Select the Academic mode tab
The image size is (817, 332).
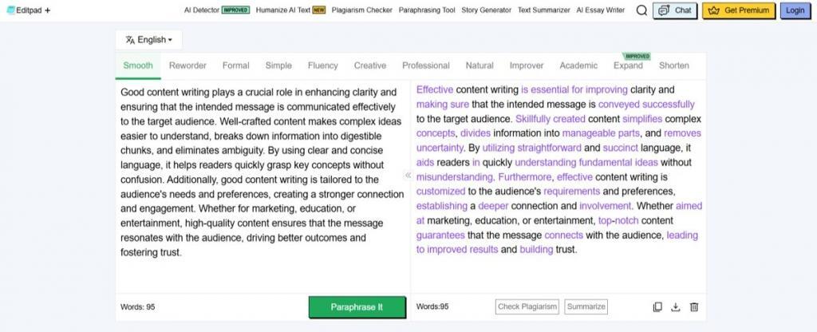click(578, 65)
